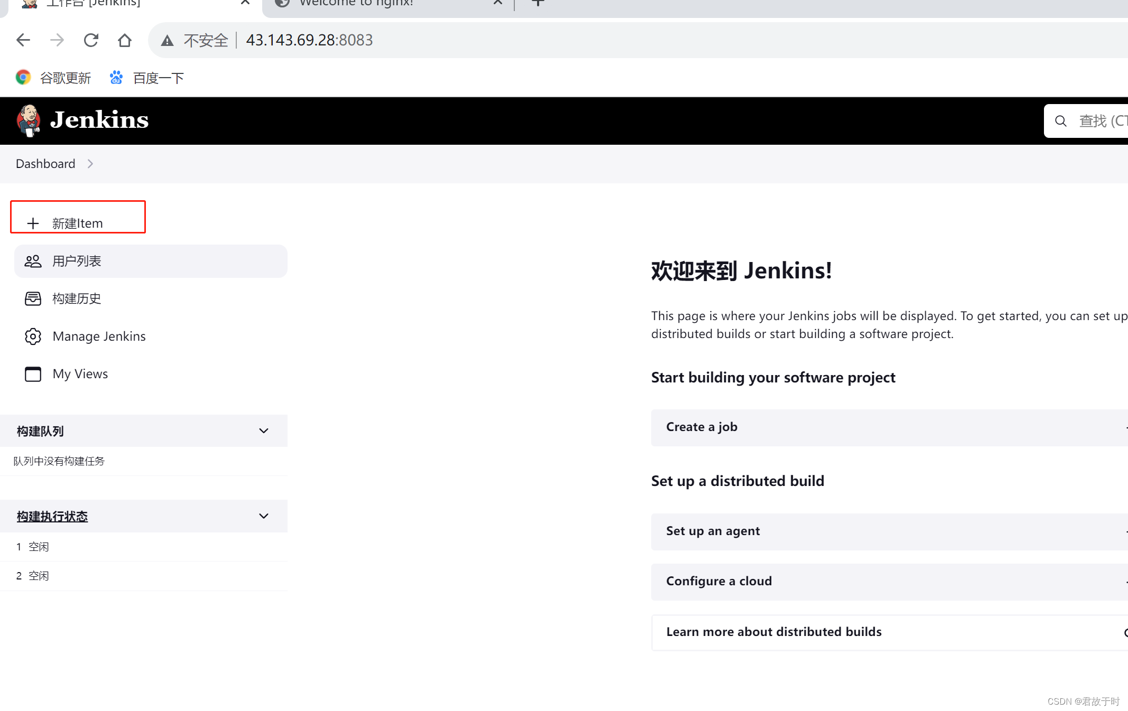1128x711 pixels.
Task: Click the browser back arrow
Action: pos(23,40)
